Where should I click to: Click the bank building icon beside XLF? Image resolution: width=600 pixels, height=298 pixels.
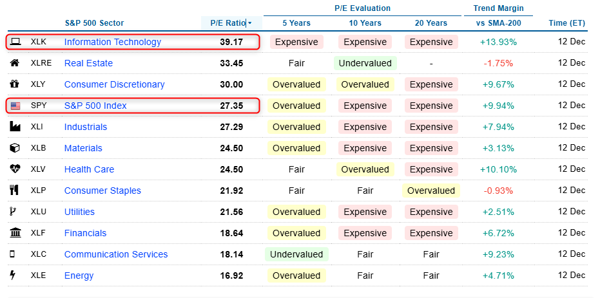(15, 233)
